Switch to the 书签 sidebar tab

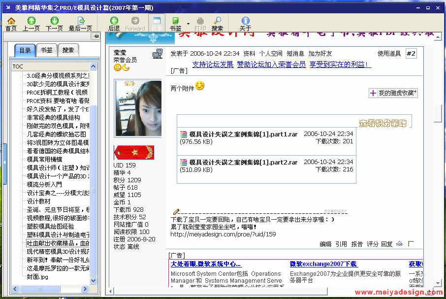47,50
